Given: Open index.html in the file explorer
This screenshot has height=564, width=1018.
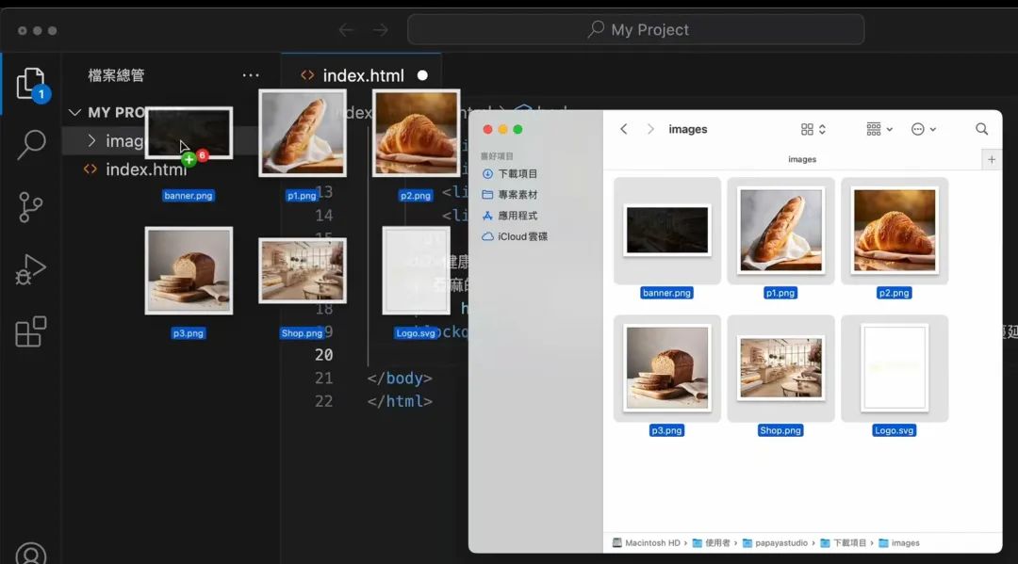Looking at the screenshot, I should pyautogui.click(x=145, y=169).
